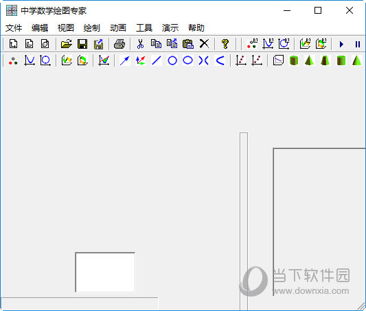Click the black X delete icon
Image resolution: width=366 pixels, height=311 pixels.
point(204,44)
